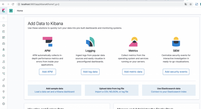Image resolution: width=201 pixels, height=109 pixels.
Task: Open Machine Learning from the sidebar icon
Action: [4, 56]
